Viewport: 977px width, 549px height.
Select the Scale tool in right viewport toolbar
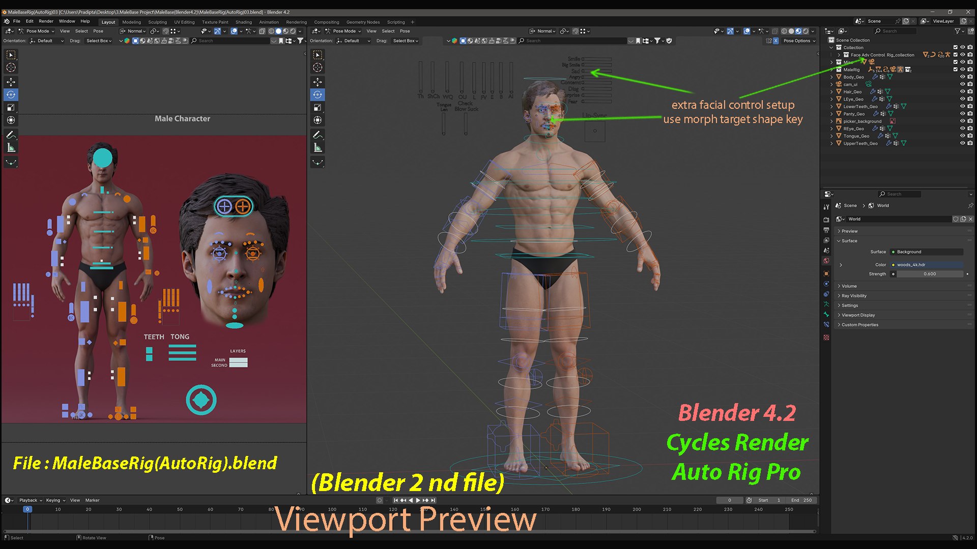pos(318,107)
